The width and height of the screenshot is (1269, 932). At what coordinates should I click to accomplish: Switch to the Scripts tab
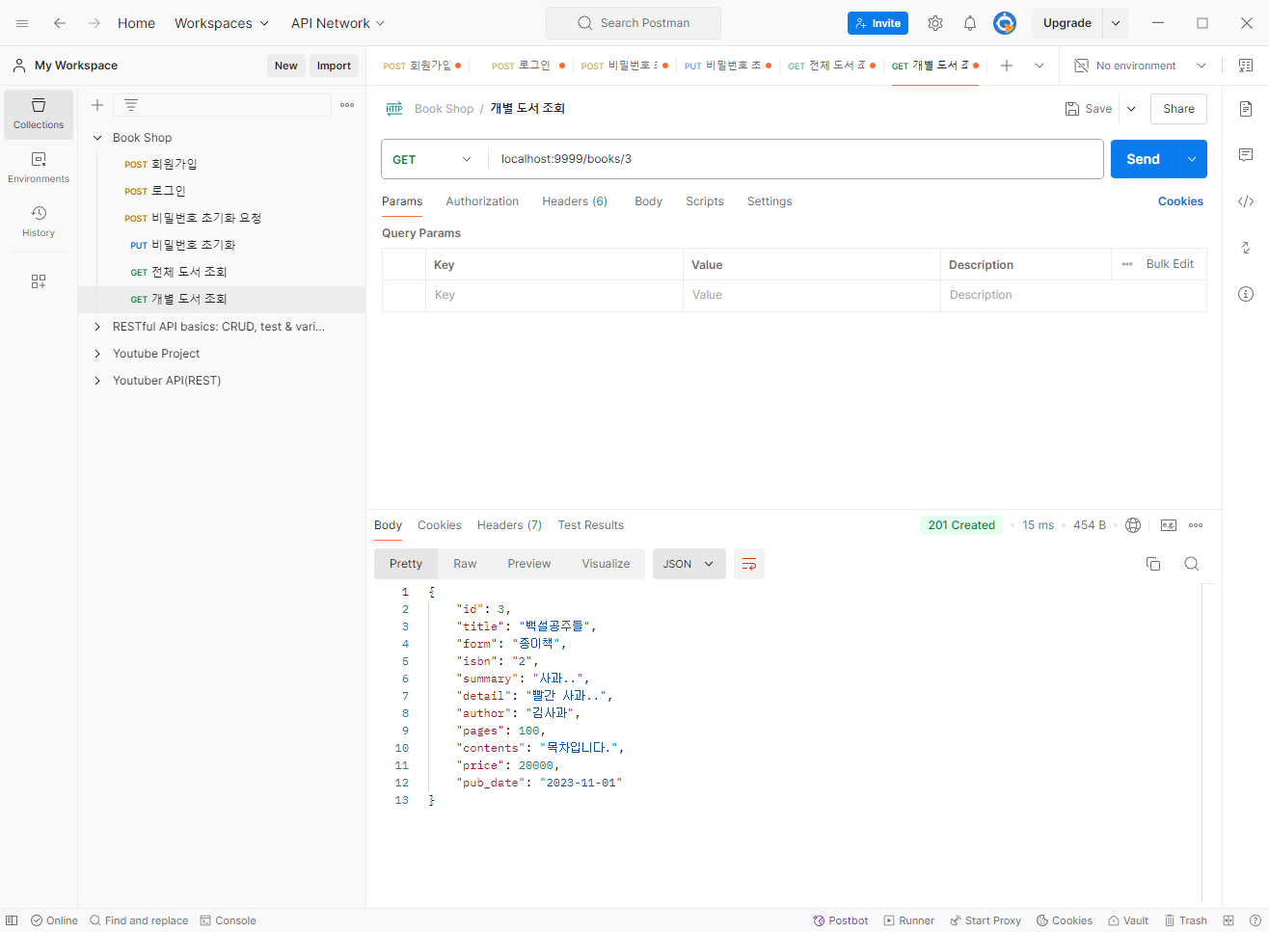[x=705, y=201]
